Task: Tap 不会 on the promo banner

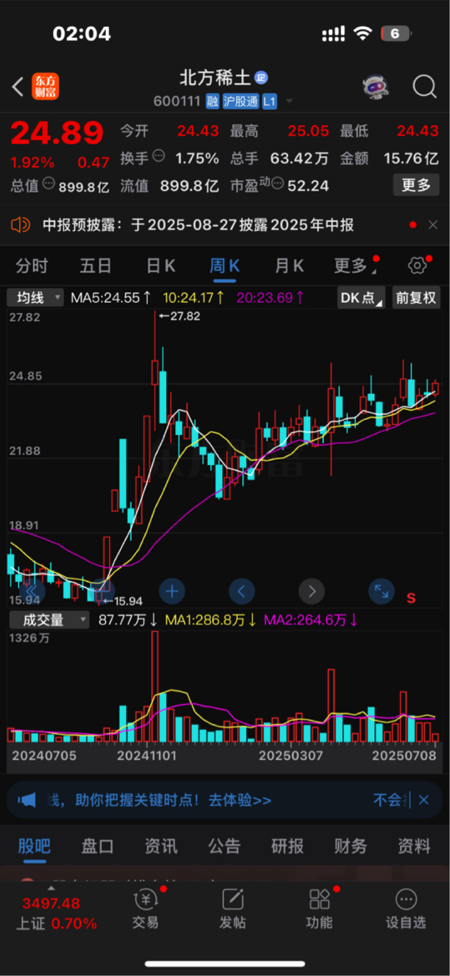Action: (x=387, y=800)
